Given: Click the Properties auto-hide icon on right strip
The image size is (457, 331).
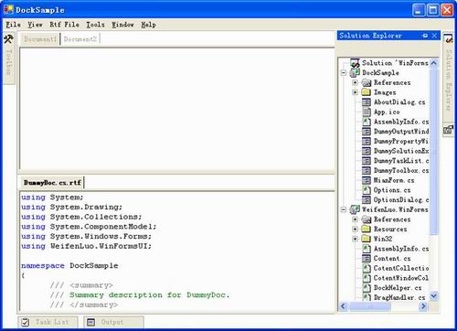Looking at the screenshot, I should (448, 130).
